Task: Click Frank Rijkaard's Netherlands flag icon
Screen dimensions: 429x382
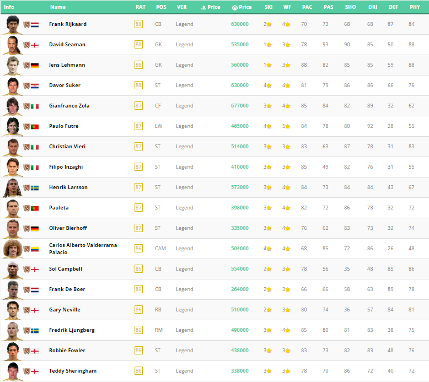Action: (35, 25)
